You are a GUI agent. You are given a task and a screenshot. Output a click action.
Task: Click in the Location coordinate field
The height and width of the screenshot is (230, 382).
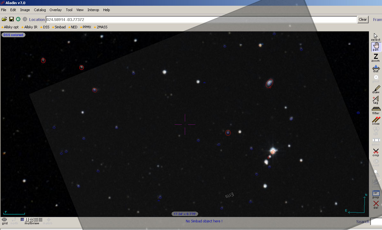coord(201,20)
